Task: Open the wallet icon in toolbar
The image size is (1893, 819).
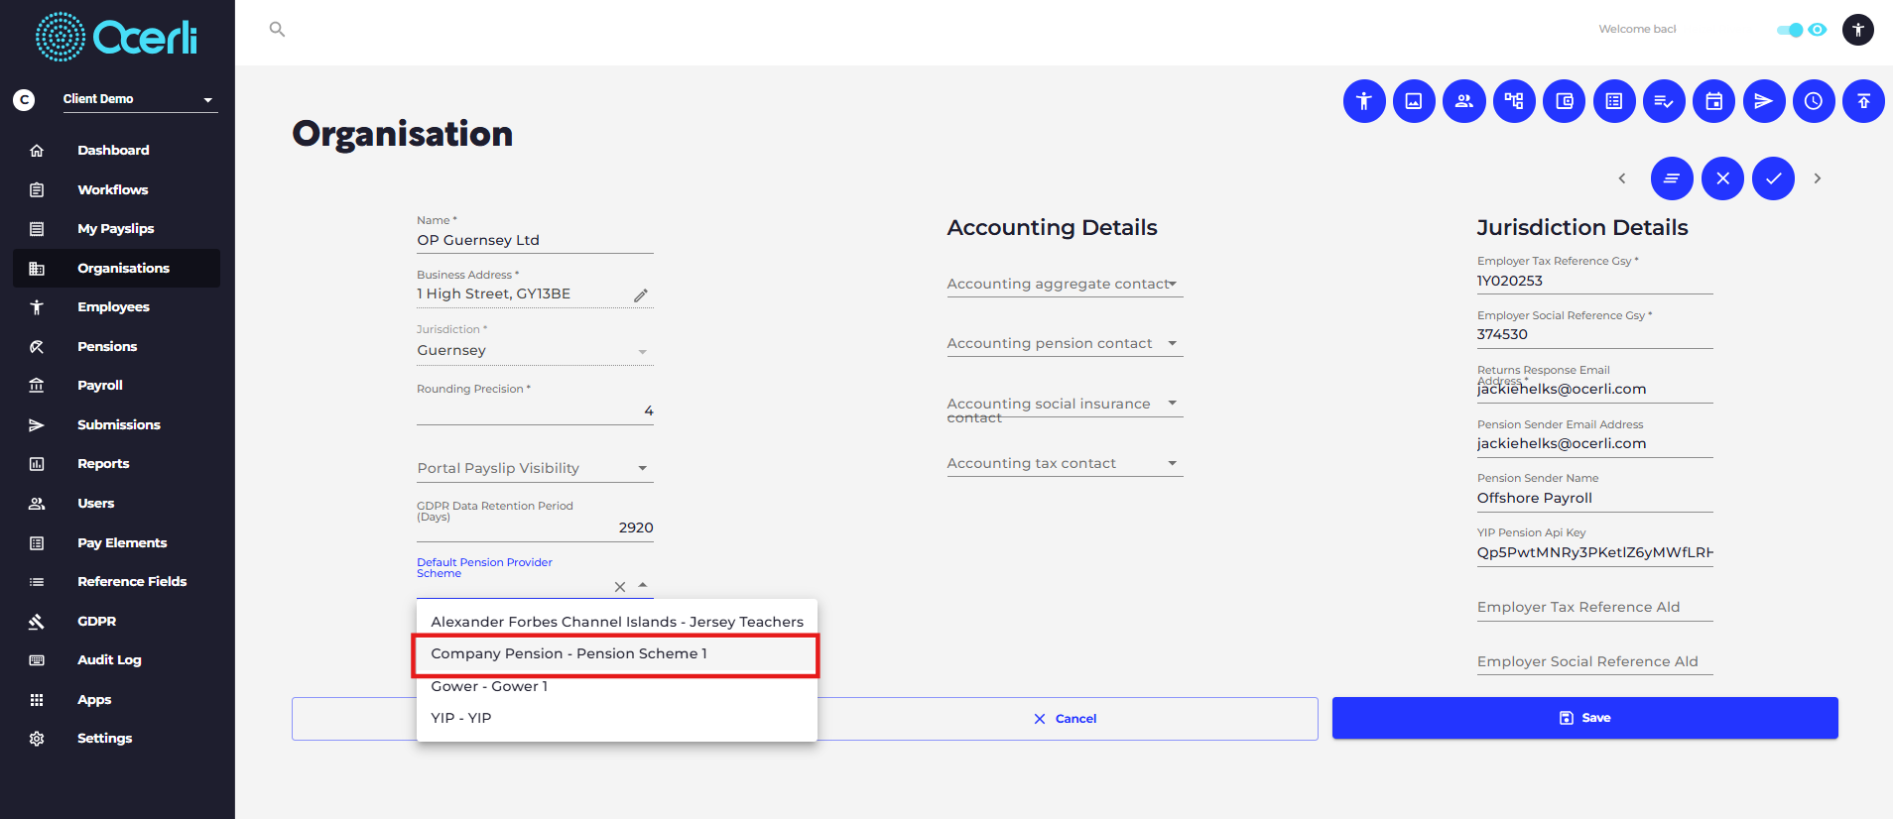Action: [1565, 101]
